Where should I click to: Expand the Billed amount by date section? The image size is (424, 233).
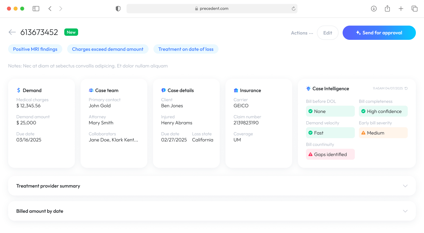[x=405, y=211]
